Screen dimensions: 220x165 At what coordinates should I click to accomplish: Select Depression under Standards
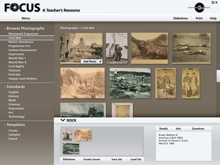[16, 108]
